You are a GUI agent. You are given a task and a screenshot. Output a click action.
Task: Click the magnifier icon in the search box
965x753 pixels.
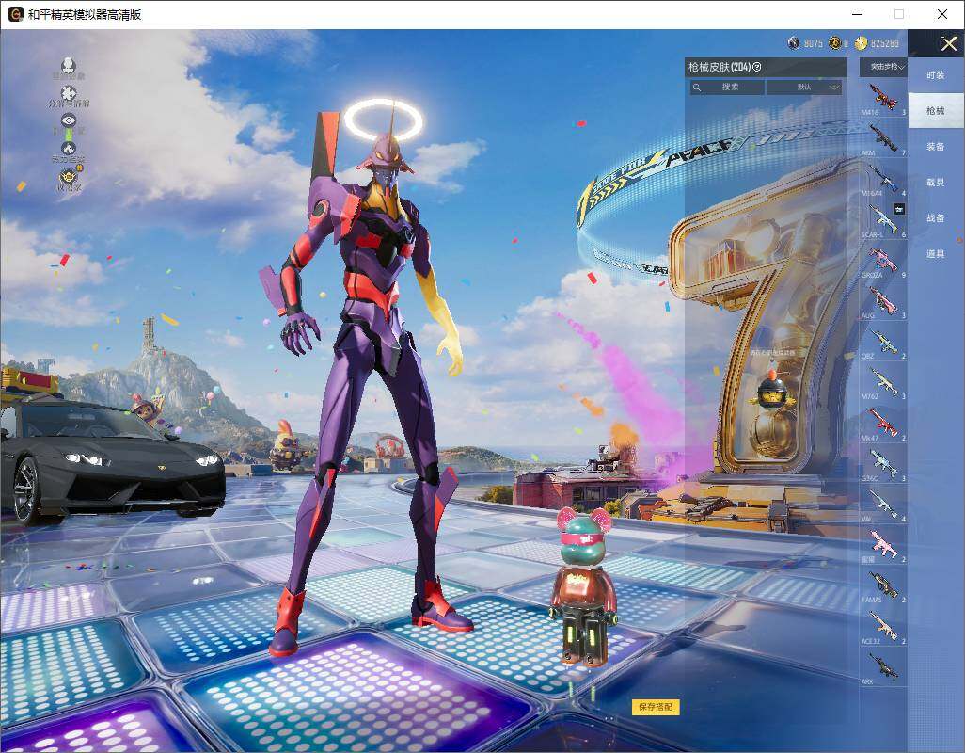pos(697,88)
